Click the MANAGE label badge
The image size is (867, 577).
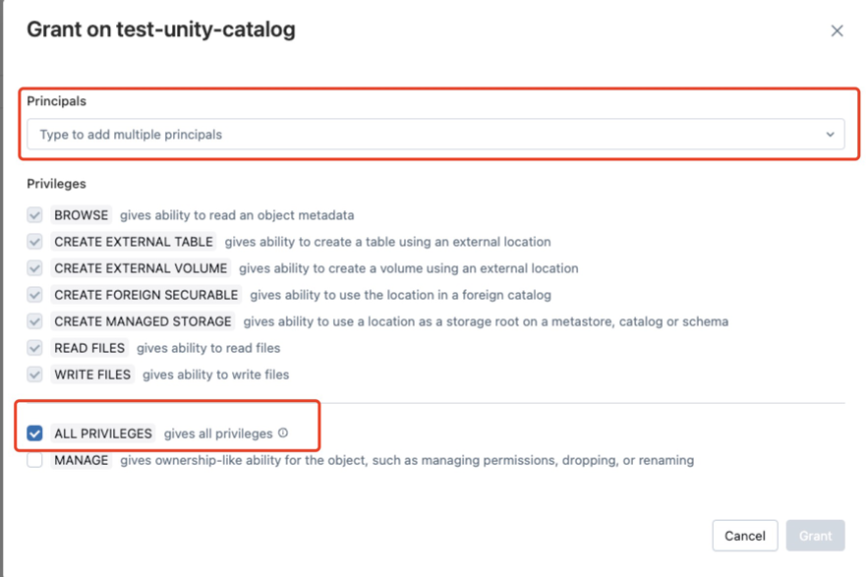click(80, 459)
